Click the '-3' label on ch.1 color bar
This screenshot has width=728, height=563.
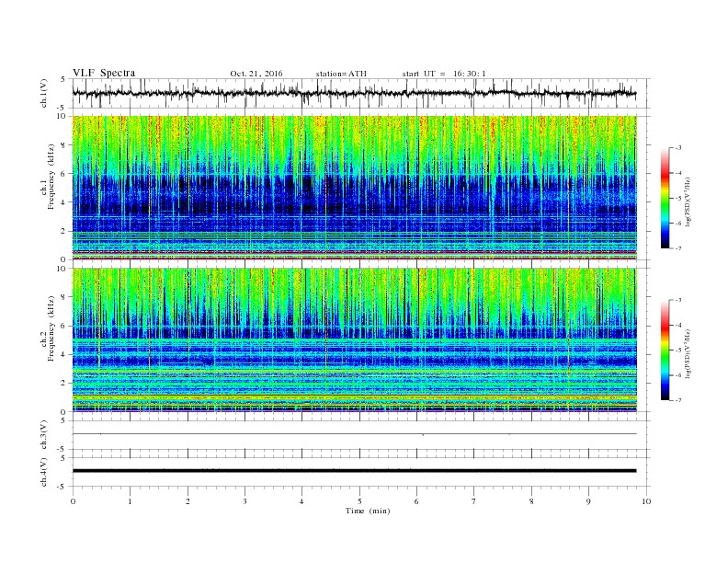677,148
